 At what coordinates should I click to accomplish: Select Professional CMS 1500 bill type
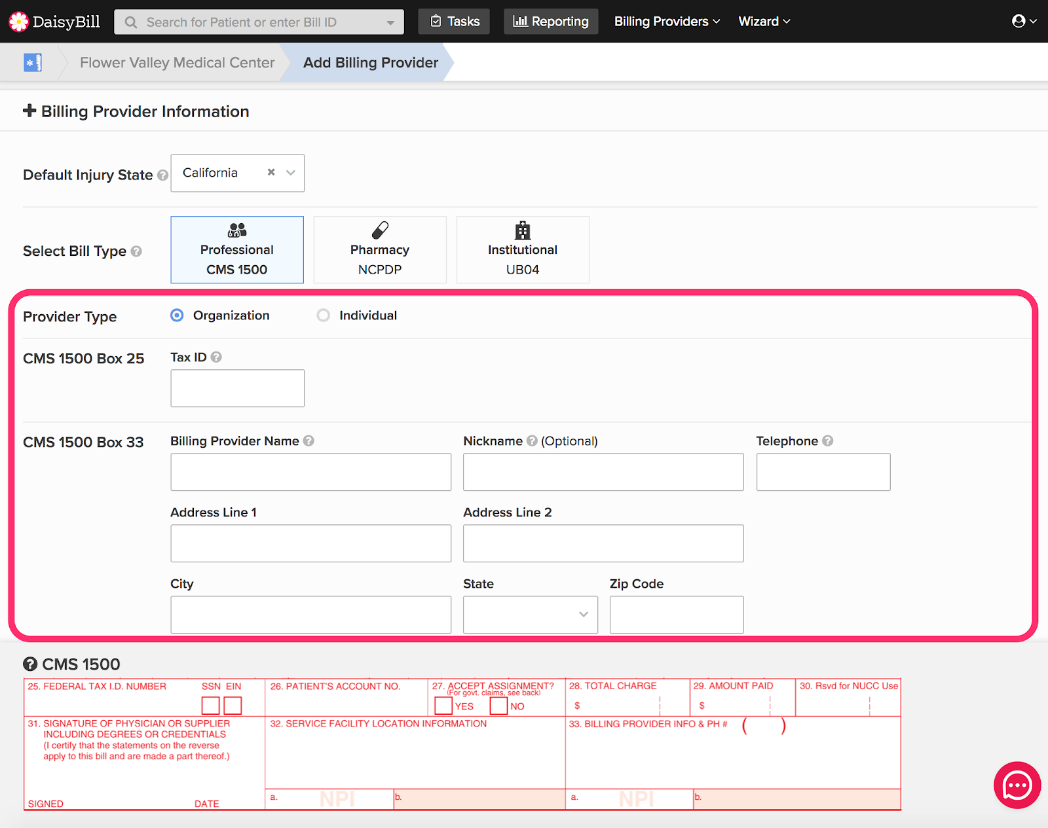(x=237, y=250)
